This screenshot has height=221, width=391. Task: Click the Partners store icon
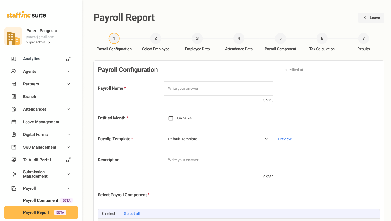point(14,84)
